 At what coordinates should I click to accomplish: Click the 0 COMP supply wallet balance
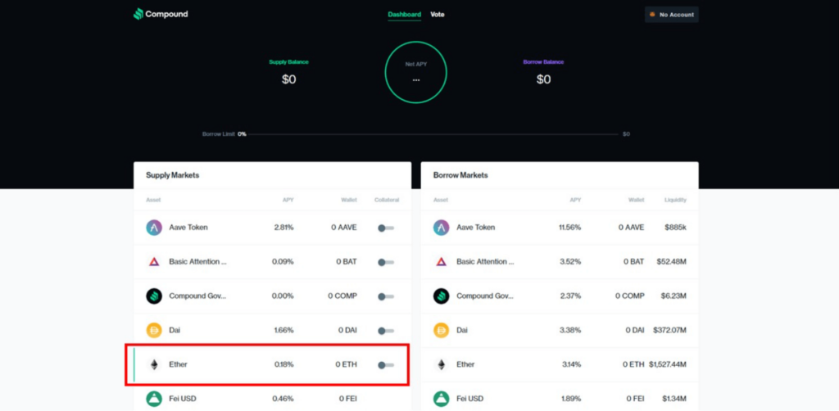(x=342, y=296)
